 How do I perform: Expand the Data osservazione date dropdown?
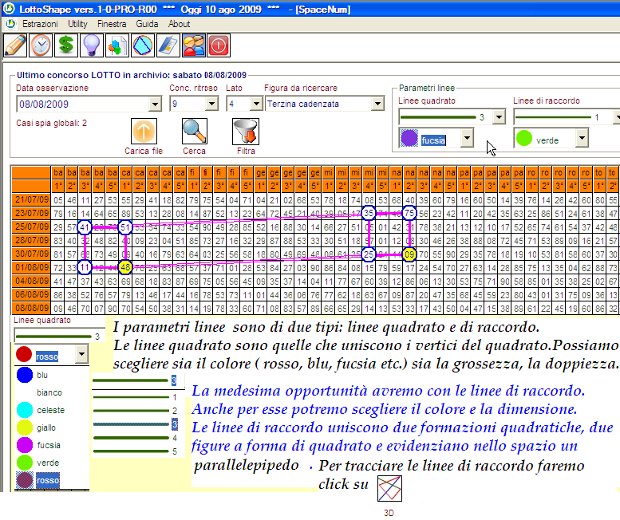click(x=155, y=104)
